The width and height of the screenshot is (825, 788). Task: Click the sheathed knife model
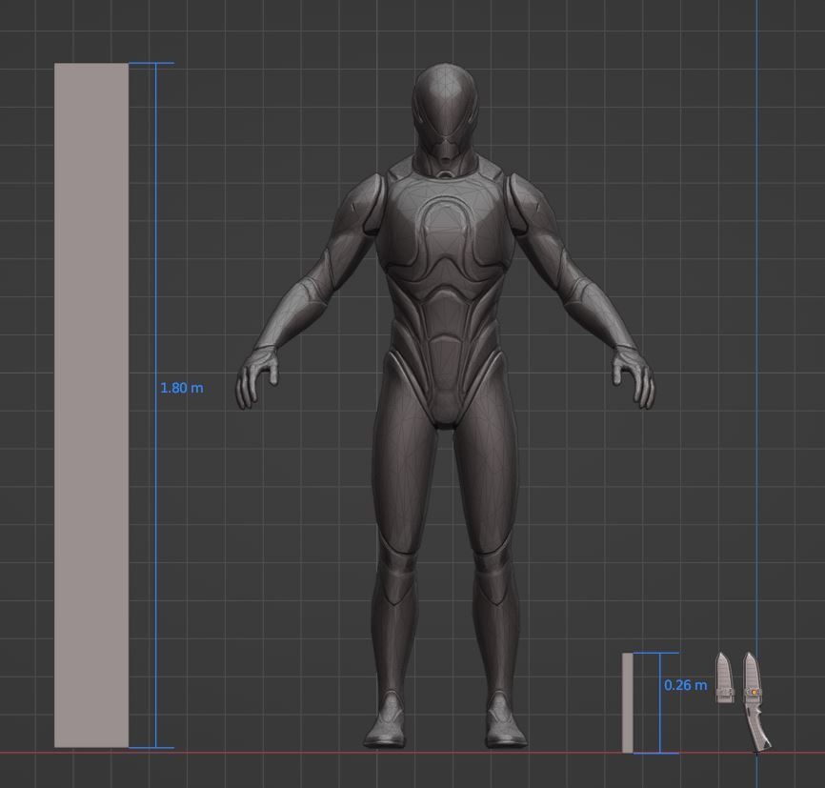click(724, 677)
